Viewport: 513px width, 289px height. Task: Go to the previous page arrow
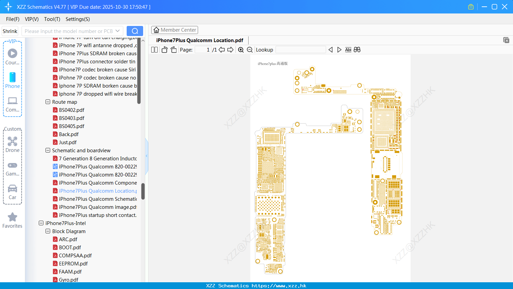point(222,50)
